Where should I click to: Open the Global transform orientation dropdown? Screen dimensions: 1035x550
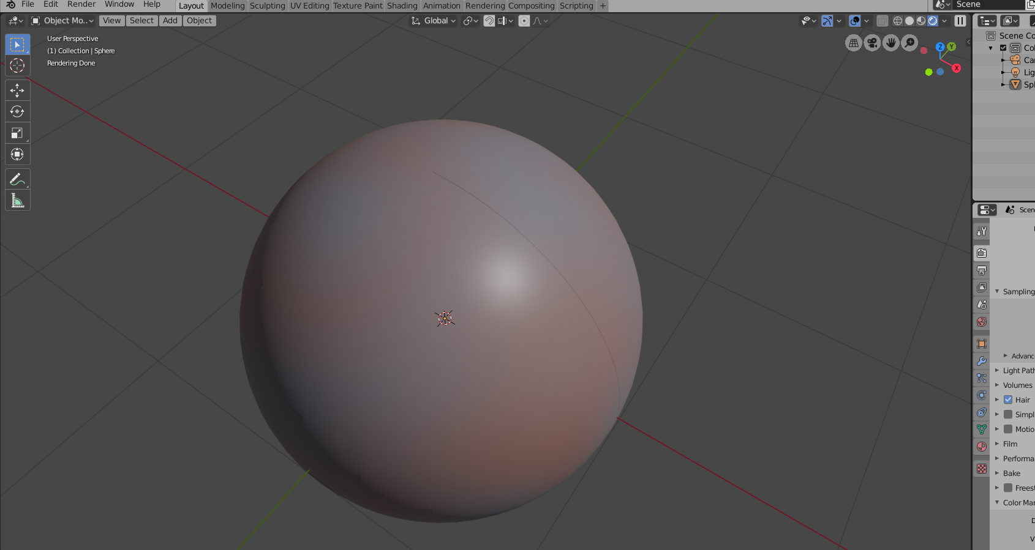tap(434, 21)
